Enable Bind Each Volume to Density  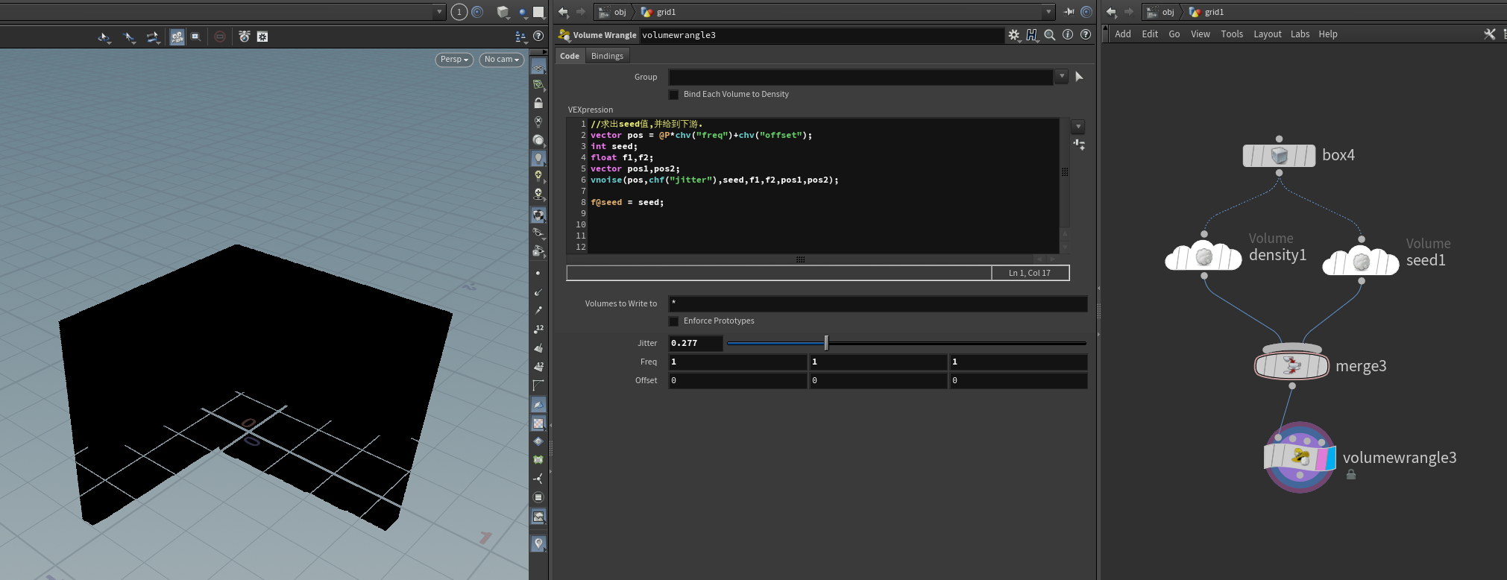(674, 95)
